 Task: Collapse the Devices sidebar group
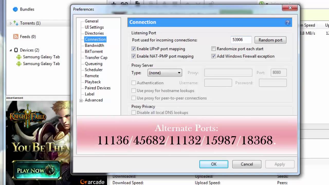pos(11,50)
